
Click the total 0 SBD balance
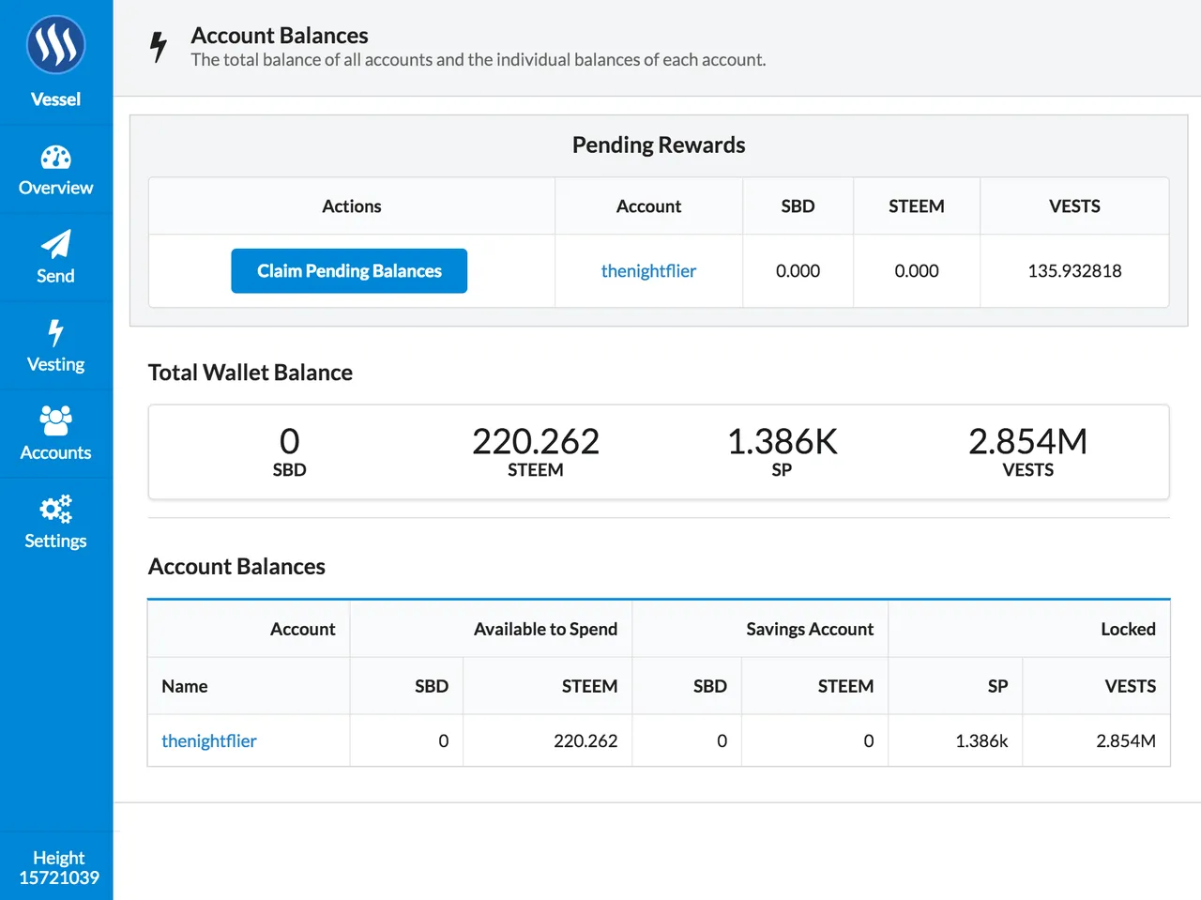pyautogui.click(x=289, y=451)
